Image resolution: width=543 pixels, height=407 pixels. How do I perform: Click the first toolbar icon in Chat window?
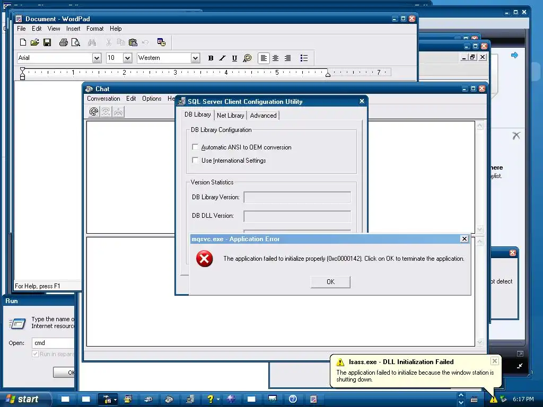[94, 112]
